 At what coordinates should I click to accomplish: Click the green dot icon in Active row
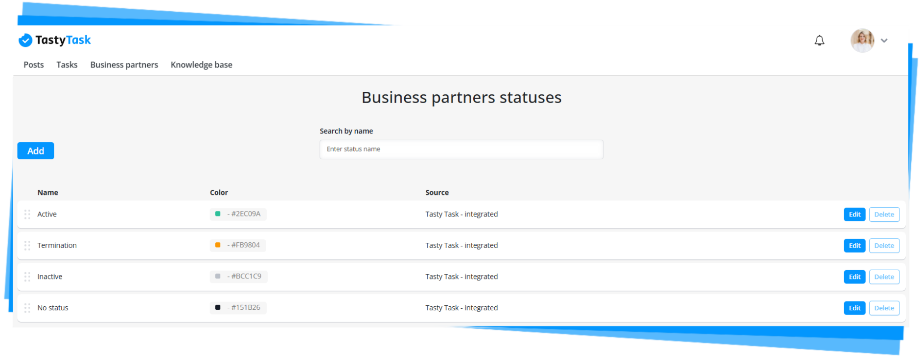pyautogui.click(x=217, y=214)
